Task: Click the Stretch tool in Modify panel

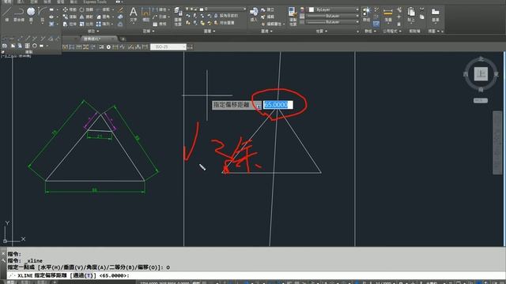Action: (x=70, y=24)
